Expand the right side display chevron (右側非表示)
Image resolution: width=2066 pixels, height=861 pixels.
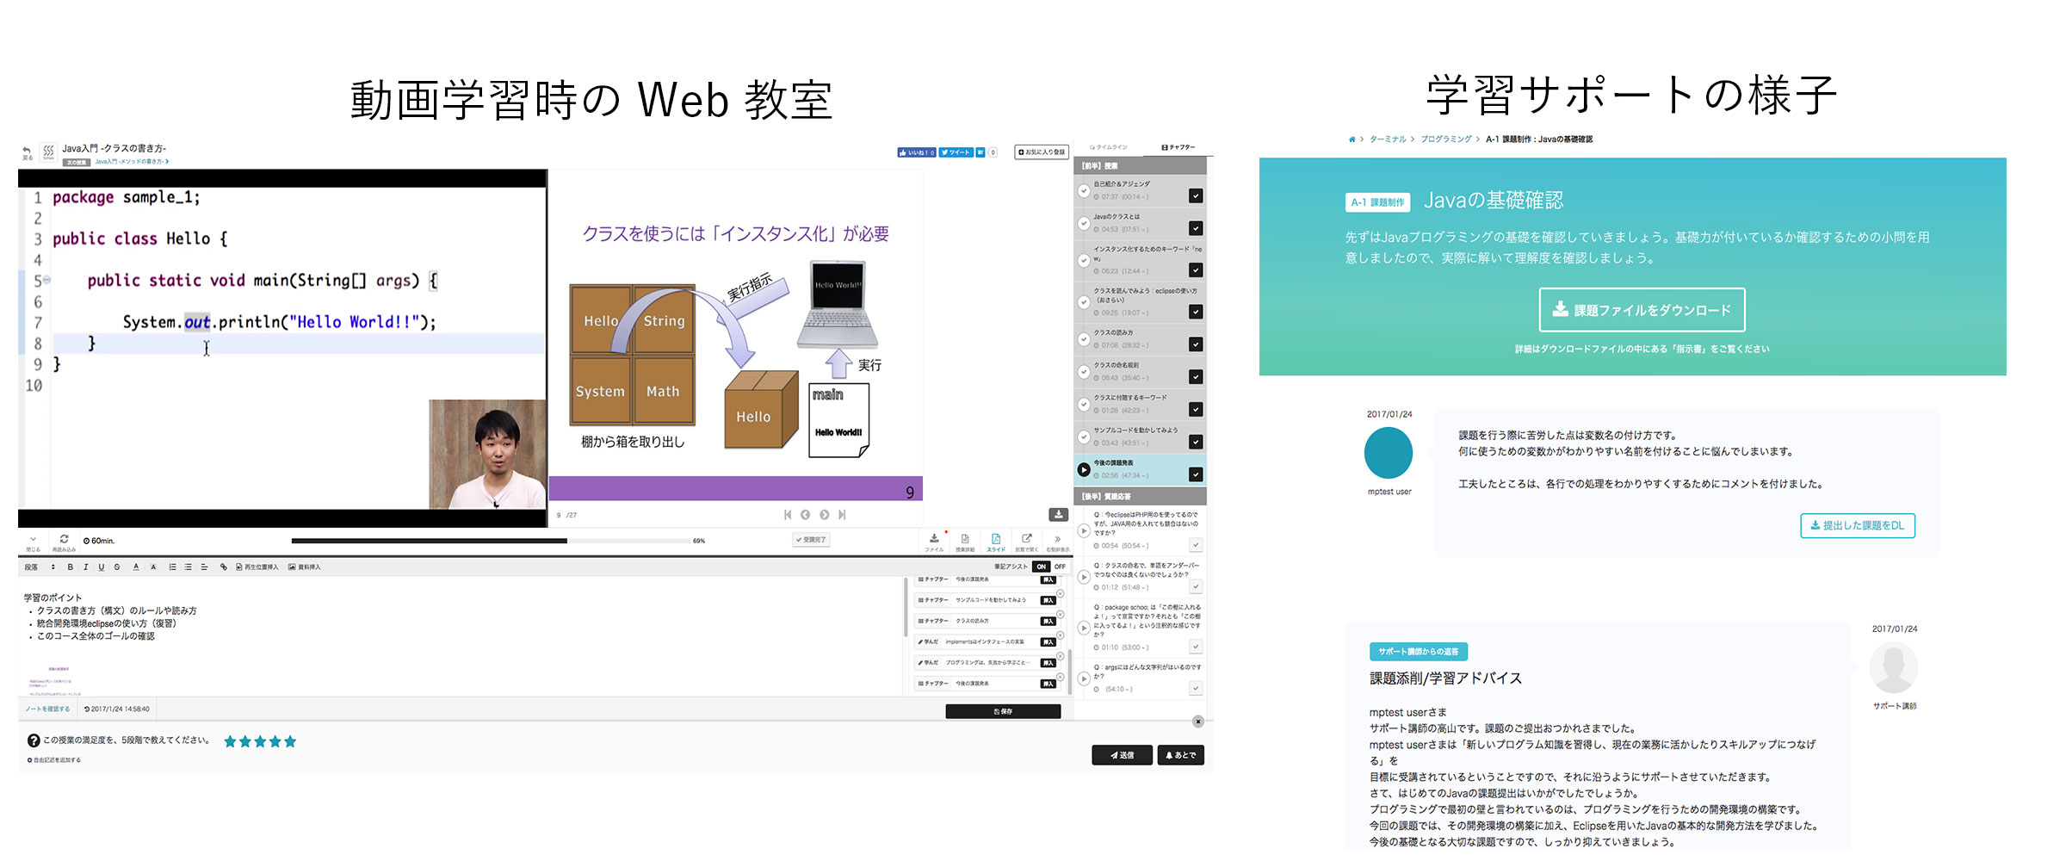coord(1058,542)
